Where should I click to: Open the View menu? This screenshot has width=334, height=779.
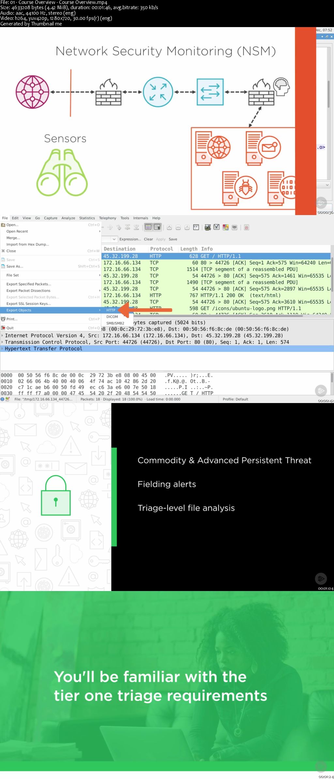click(27, 218)
